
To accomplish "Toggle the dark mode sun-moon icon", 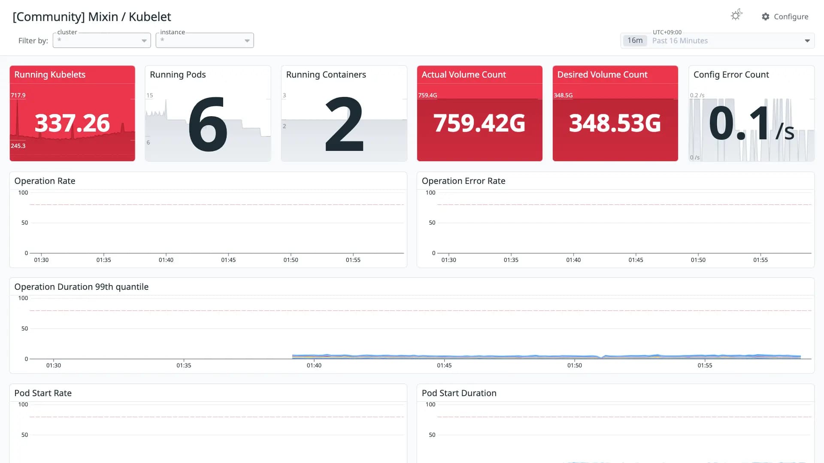I will [x=736, y=15].
